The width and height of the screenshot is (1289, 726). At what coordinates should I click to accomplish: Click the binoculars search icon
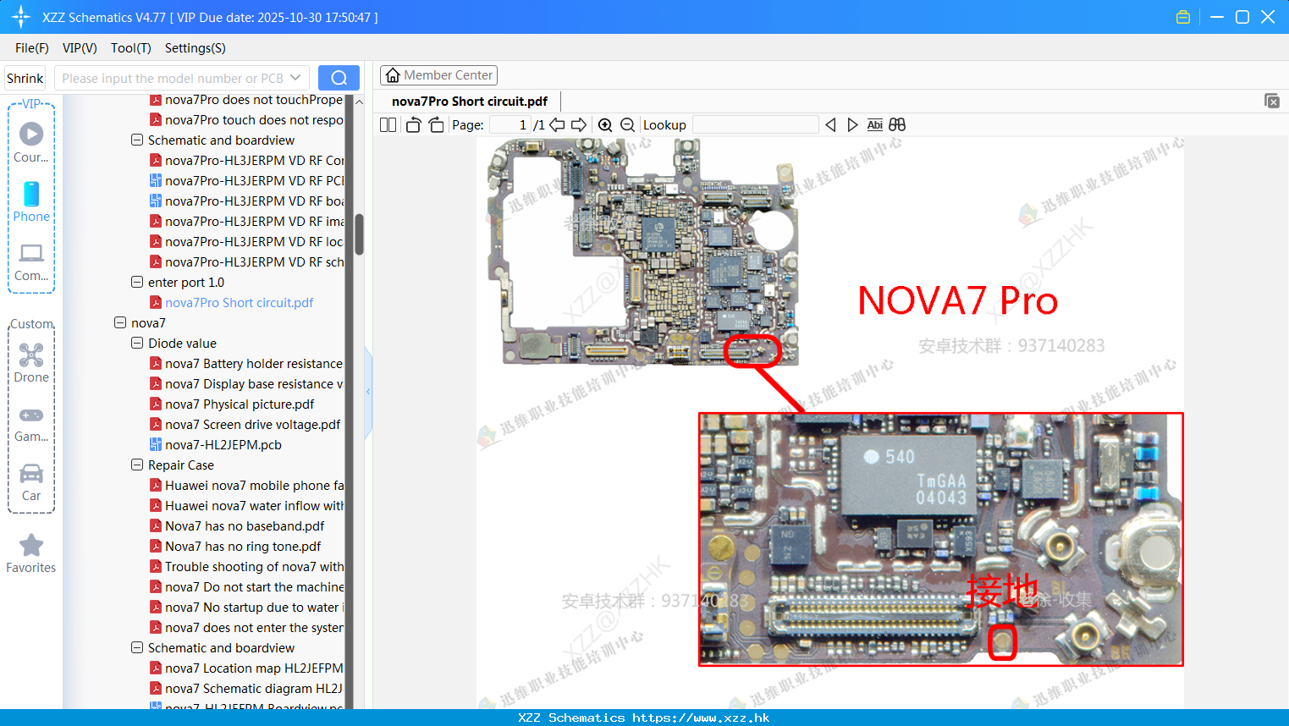pos(897,125)
